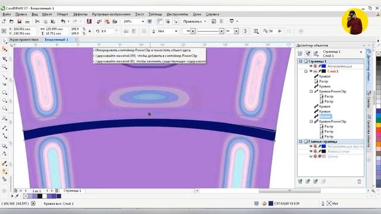Toggle visibility eye of desktop layer under Главная страница
This screenshot has width=381, height=214.
point(311,152)
